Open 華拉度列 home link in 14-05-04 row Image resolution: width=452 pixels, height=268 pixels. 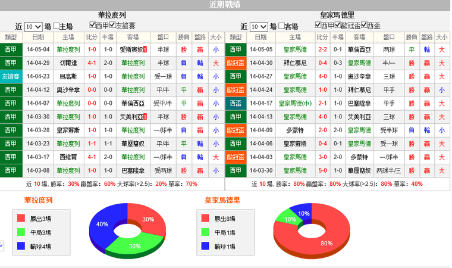(68, 49)
